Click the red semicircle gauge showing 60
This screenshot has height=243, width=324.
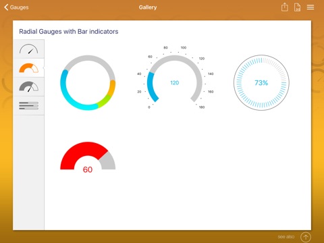pyautogui.click(x=88, y=157)
